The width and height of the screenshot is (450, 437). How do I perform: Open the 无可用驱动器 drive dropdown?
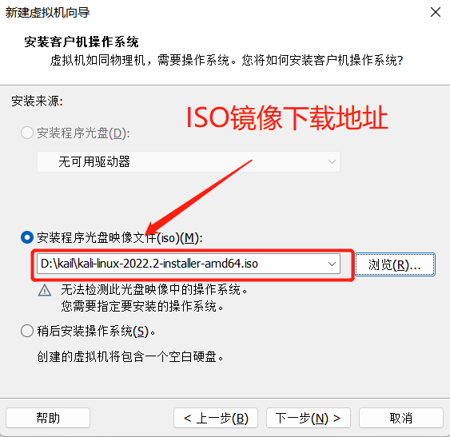[189, 162]
